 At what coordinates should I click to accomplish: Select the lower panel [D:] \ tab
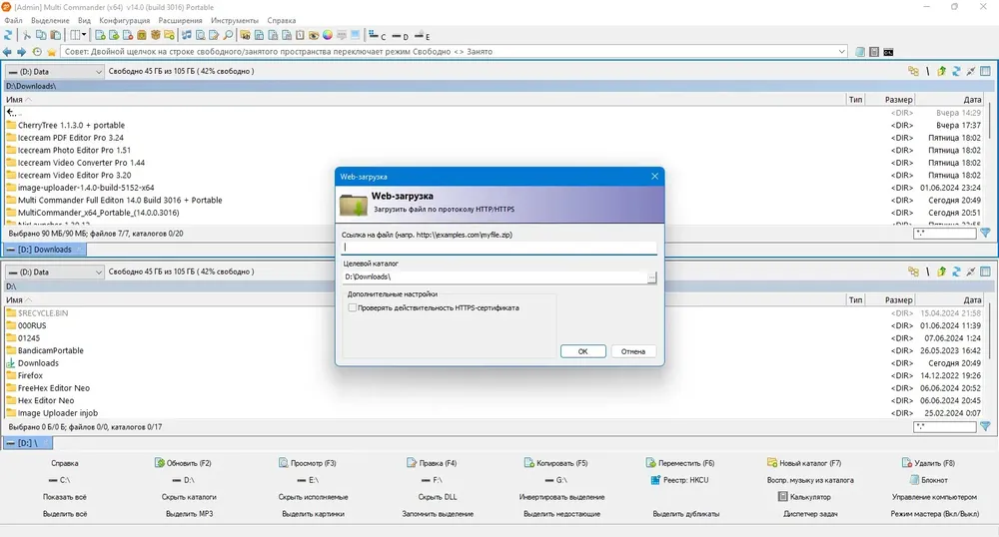(27, 443)
